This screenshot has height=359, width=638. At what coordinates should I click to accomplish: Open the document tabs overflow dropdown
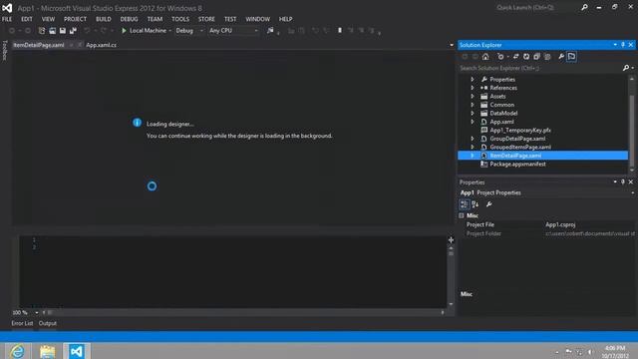[452, 45]
